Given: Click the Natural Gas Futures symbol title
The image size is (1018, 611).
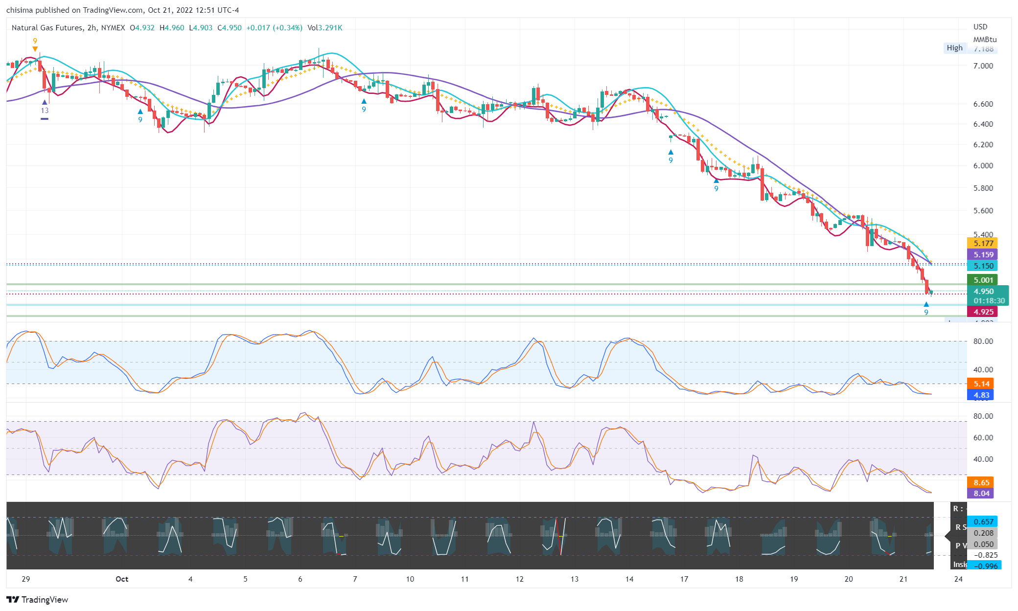Looking at the screenshot, I should click(47, 28).
